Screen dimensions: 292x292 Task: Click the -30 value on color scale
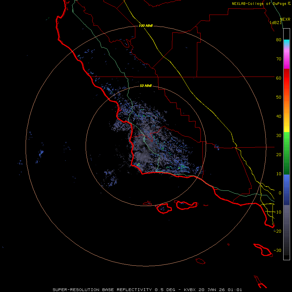277,250
